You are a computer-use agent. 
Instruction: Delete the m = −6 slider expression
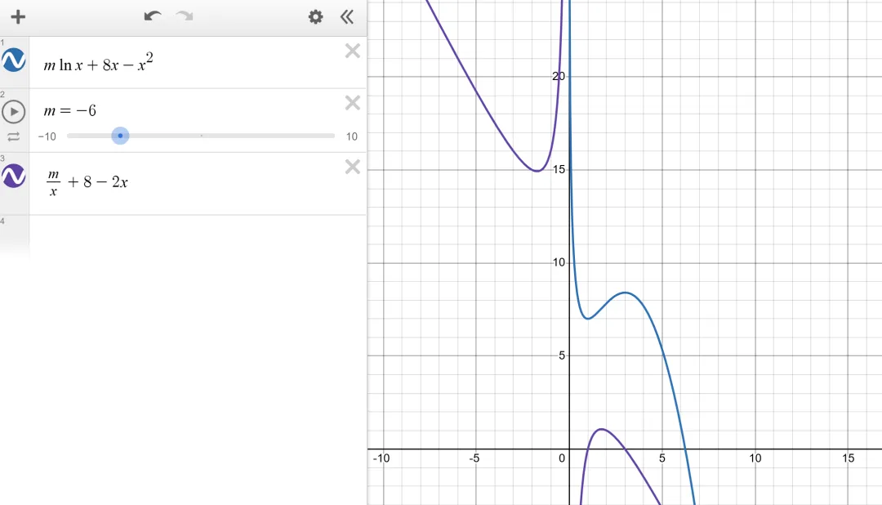click(x=353, y=103)
